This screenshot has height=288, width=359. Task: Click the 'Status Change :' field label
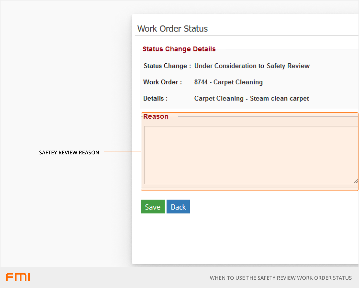[x=167, y=66]
